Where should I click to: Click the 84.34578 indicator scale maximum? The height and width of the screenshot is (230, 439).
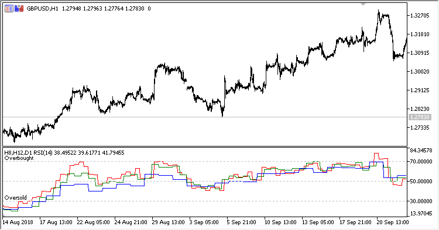(421, 151)
